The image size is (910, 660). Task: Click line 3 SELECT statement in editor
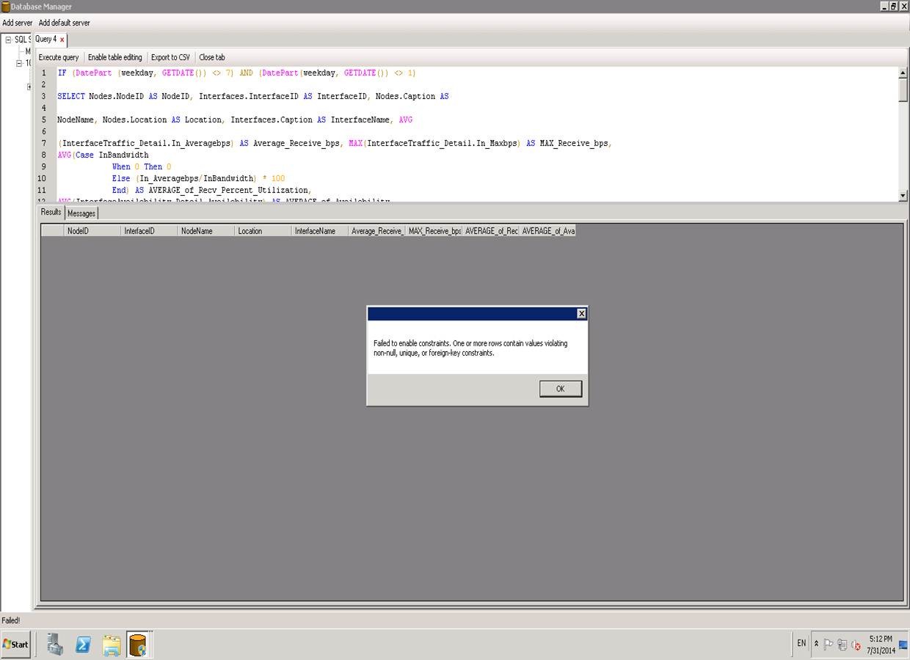point(253,96)
